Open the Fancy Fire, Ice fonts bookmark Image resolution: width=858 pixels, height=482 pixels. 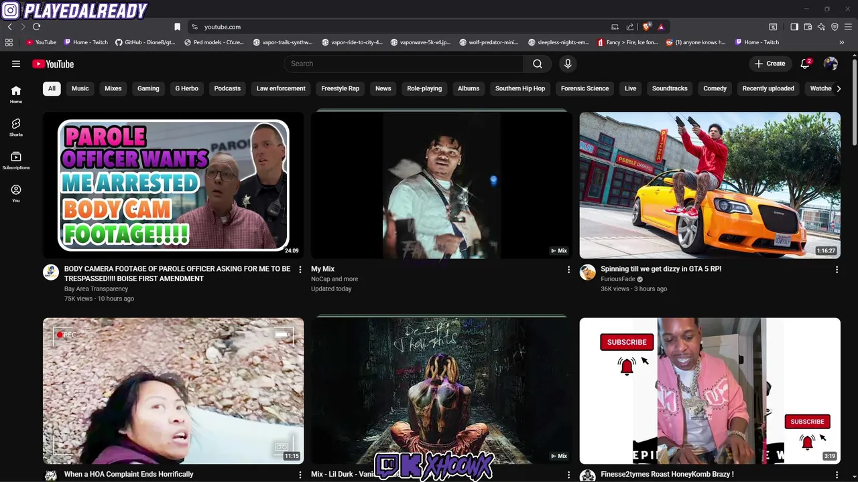tap(628, 42)
